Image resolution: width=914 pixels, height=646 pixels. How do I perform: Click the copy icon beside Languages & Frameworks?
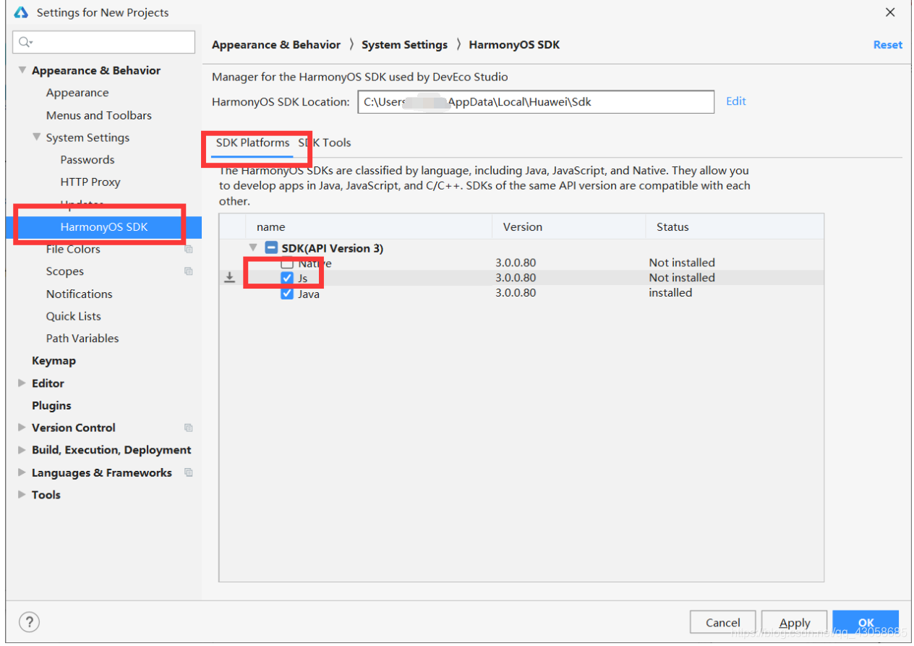189,472
